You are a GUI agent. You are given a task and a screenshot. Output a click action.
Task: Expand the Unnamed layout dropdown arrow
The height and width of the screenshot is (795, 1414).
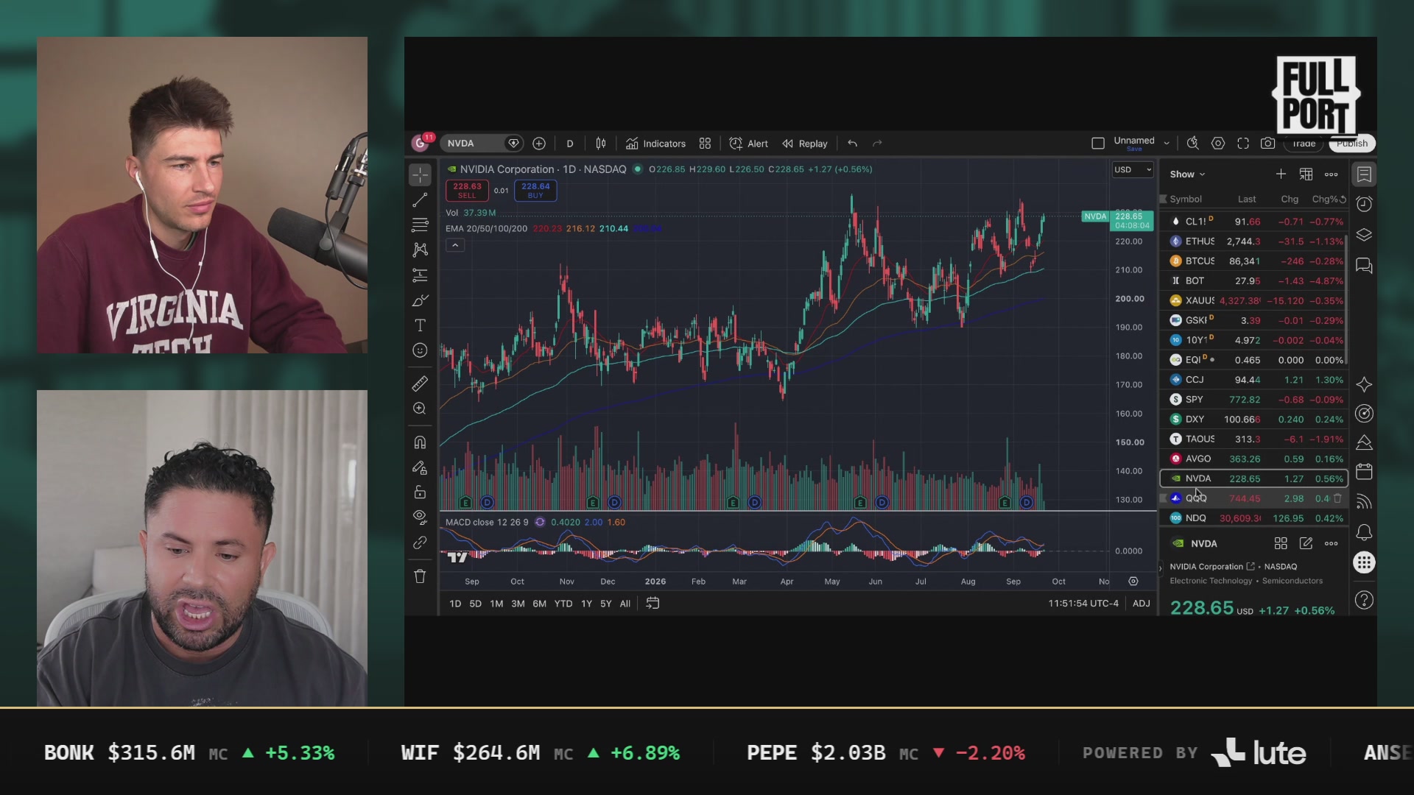coord(1167,143)
